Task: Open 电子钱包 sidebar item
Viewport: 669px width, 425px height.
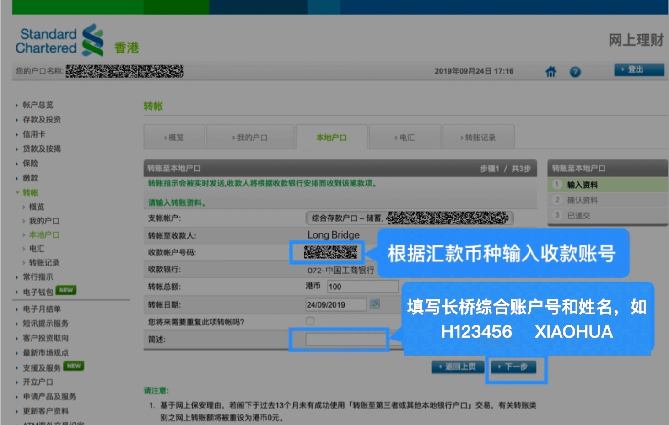Action: click(38, 292)
